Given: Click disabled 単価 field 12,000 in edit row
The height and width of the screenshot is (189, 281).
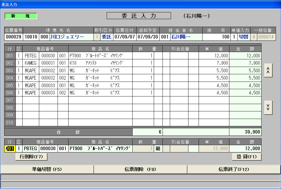Looking at the screenshot, I should click(x=214, y=148).
